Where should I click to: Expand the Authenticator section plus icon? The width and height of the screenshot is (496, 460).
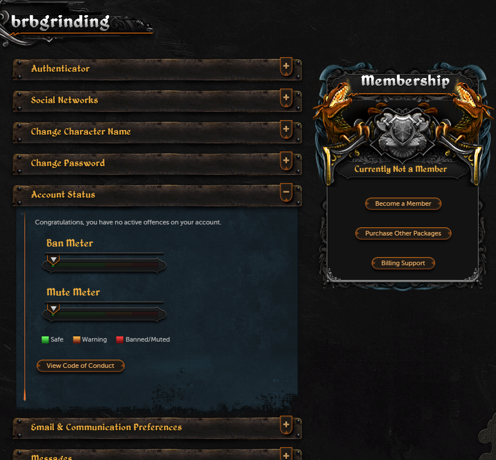pyautogui.click(x=286, y=66)
